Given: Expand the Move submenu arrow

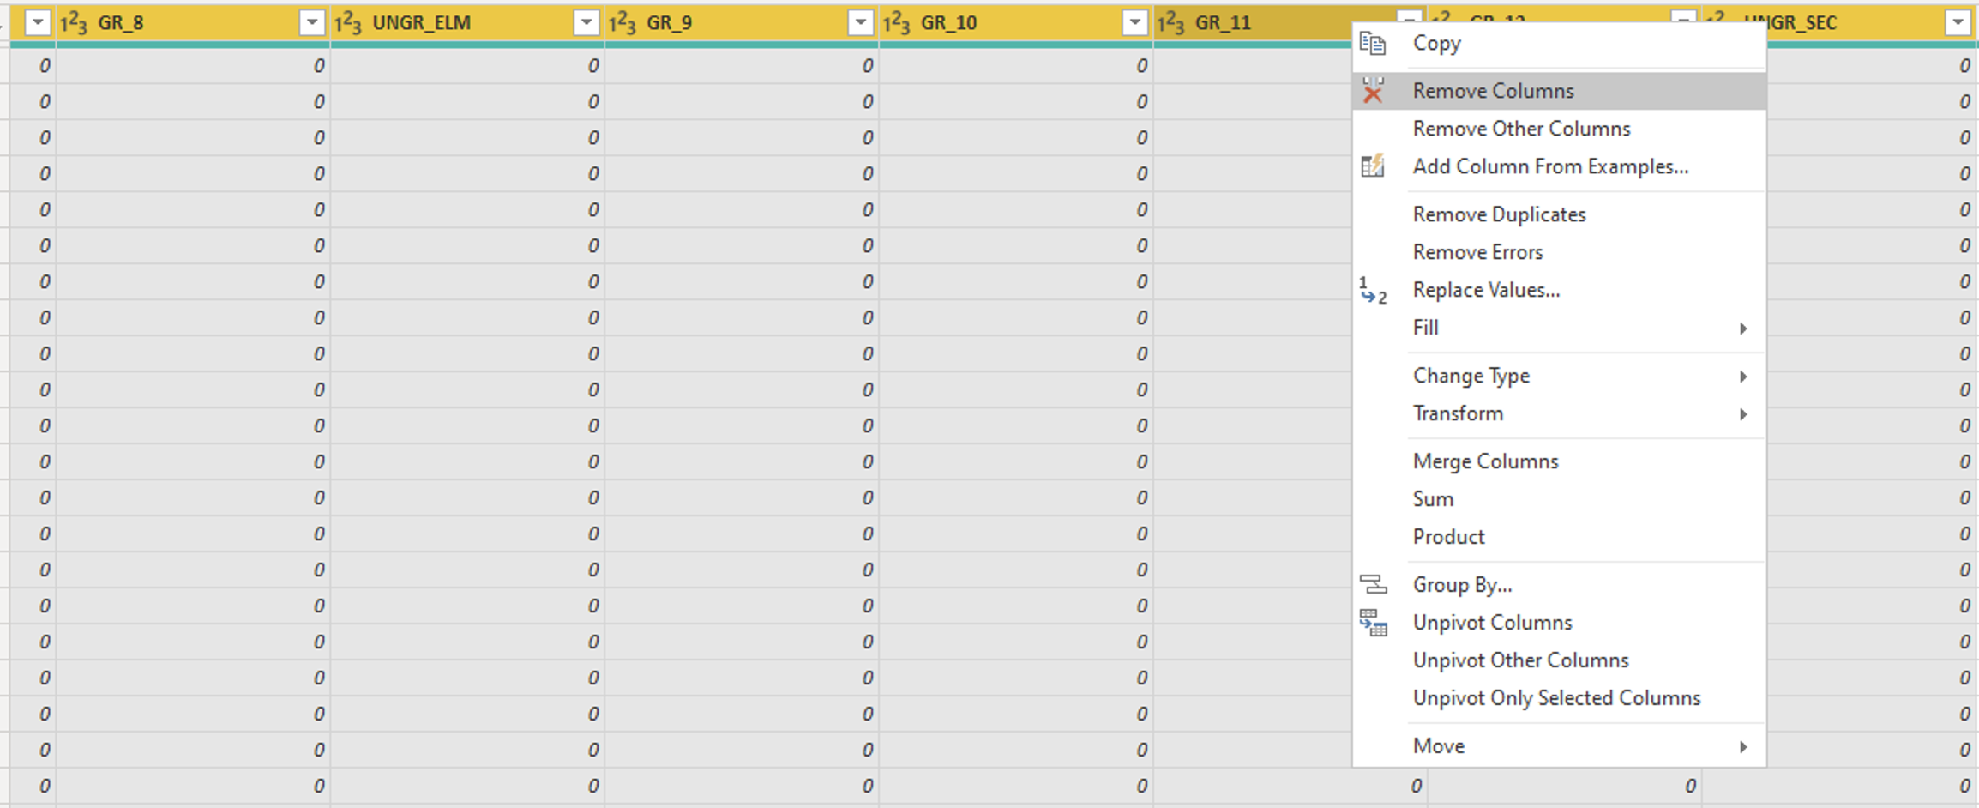Looking at the screenshot, I should click(1743, 747).
